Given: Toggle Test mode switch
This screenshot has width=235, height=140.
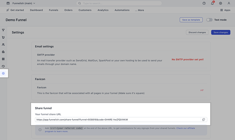Looking at the screenshot, I should [x=209, y=20].
